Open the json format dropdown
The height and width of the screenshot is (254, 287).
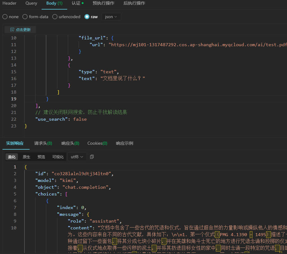click(111, 17)
